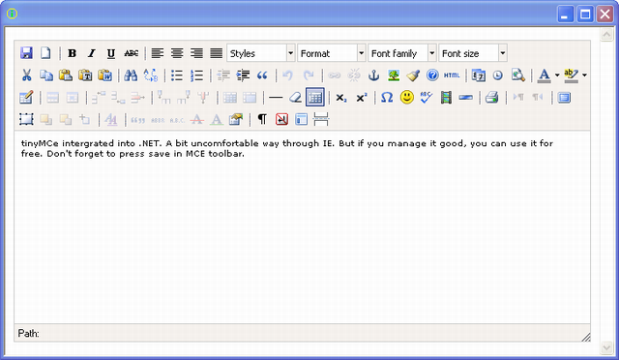
Task: Insert non-breaking space
Action: (x=281, y=119)
